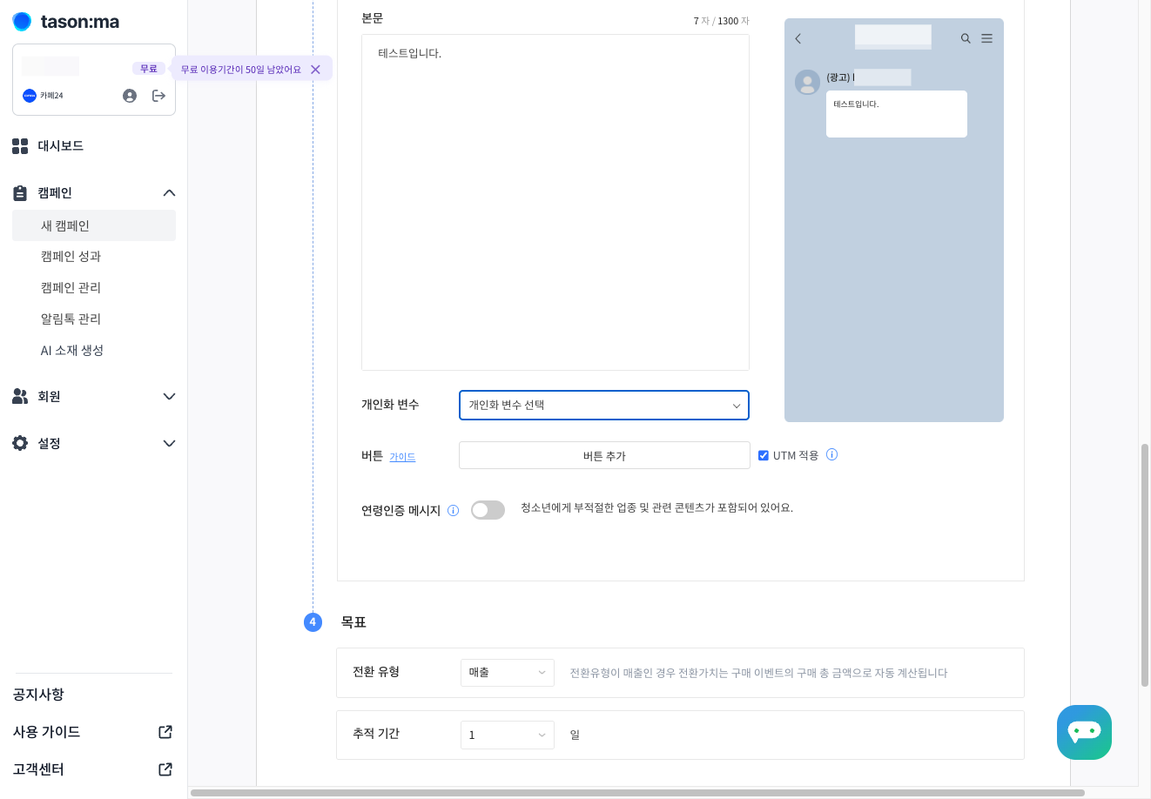Click the logout arrow icon
The width and height of the screenshot is (1151, 799).
[158, 96]
